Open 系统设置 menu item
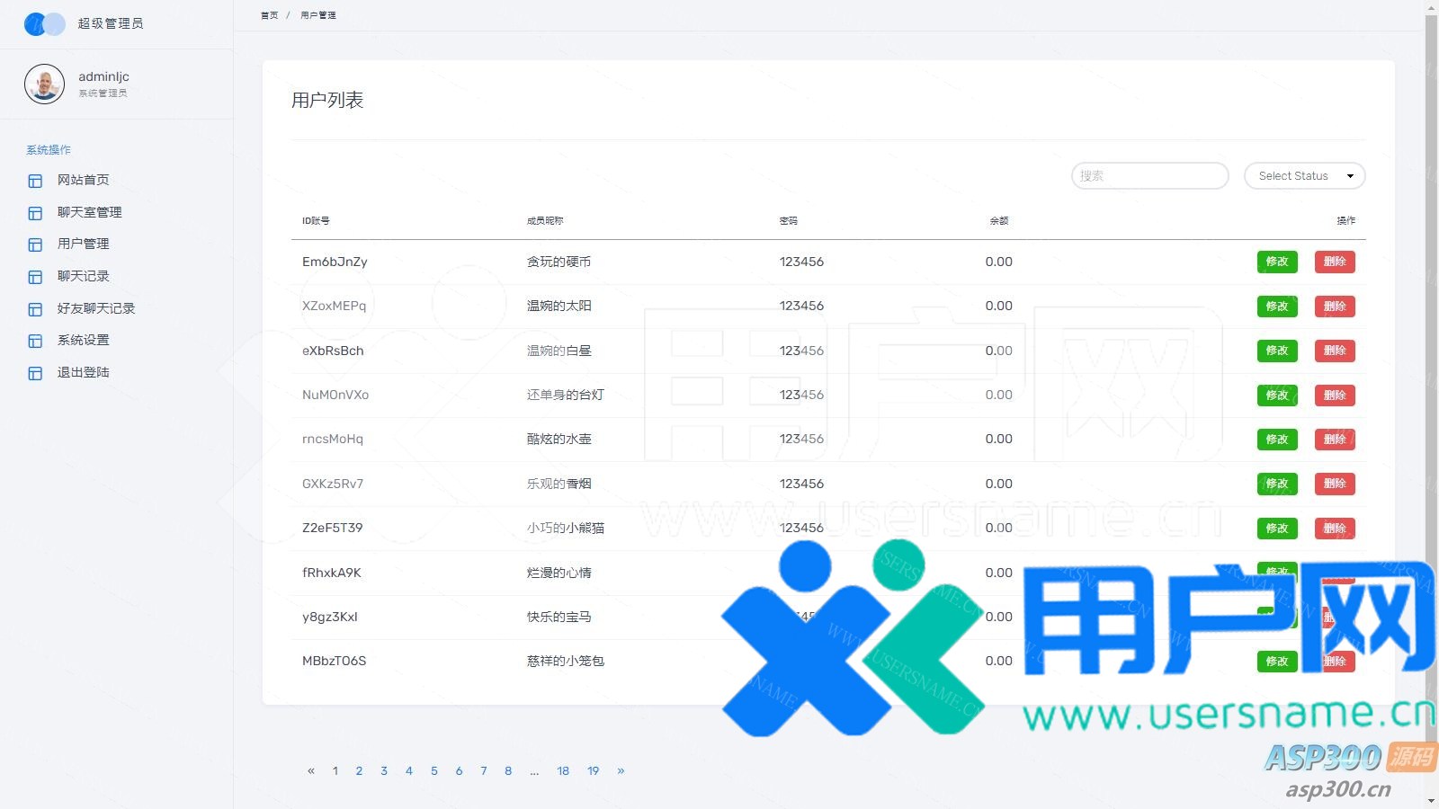1439x809 pixels. (x=84, y=340)
